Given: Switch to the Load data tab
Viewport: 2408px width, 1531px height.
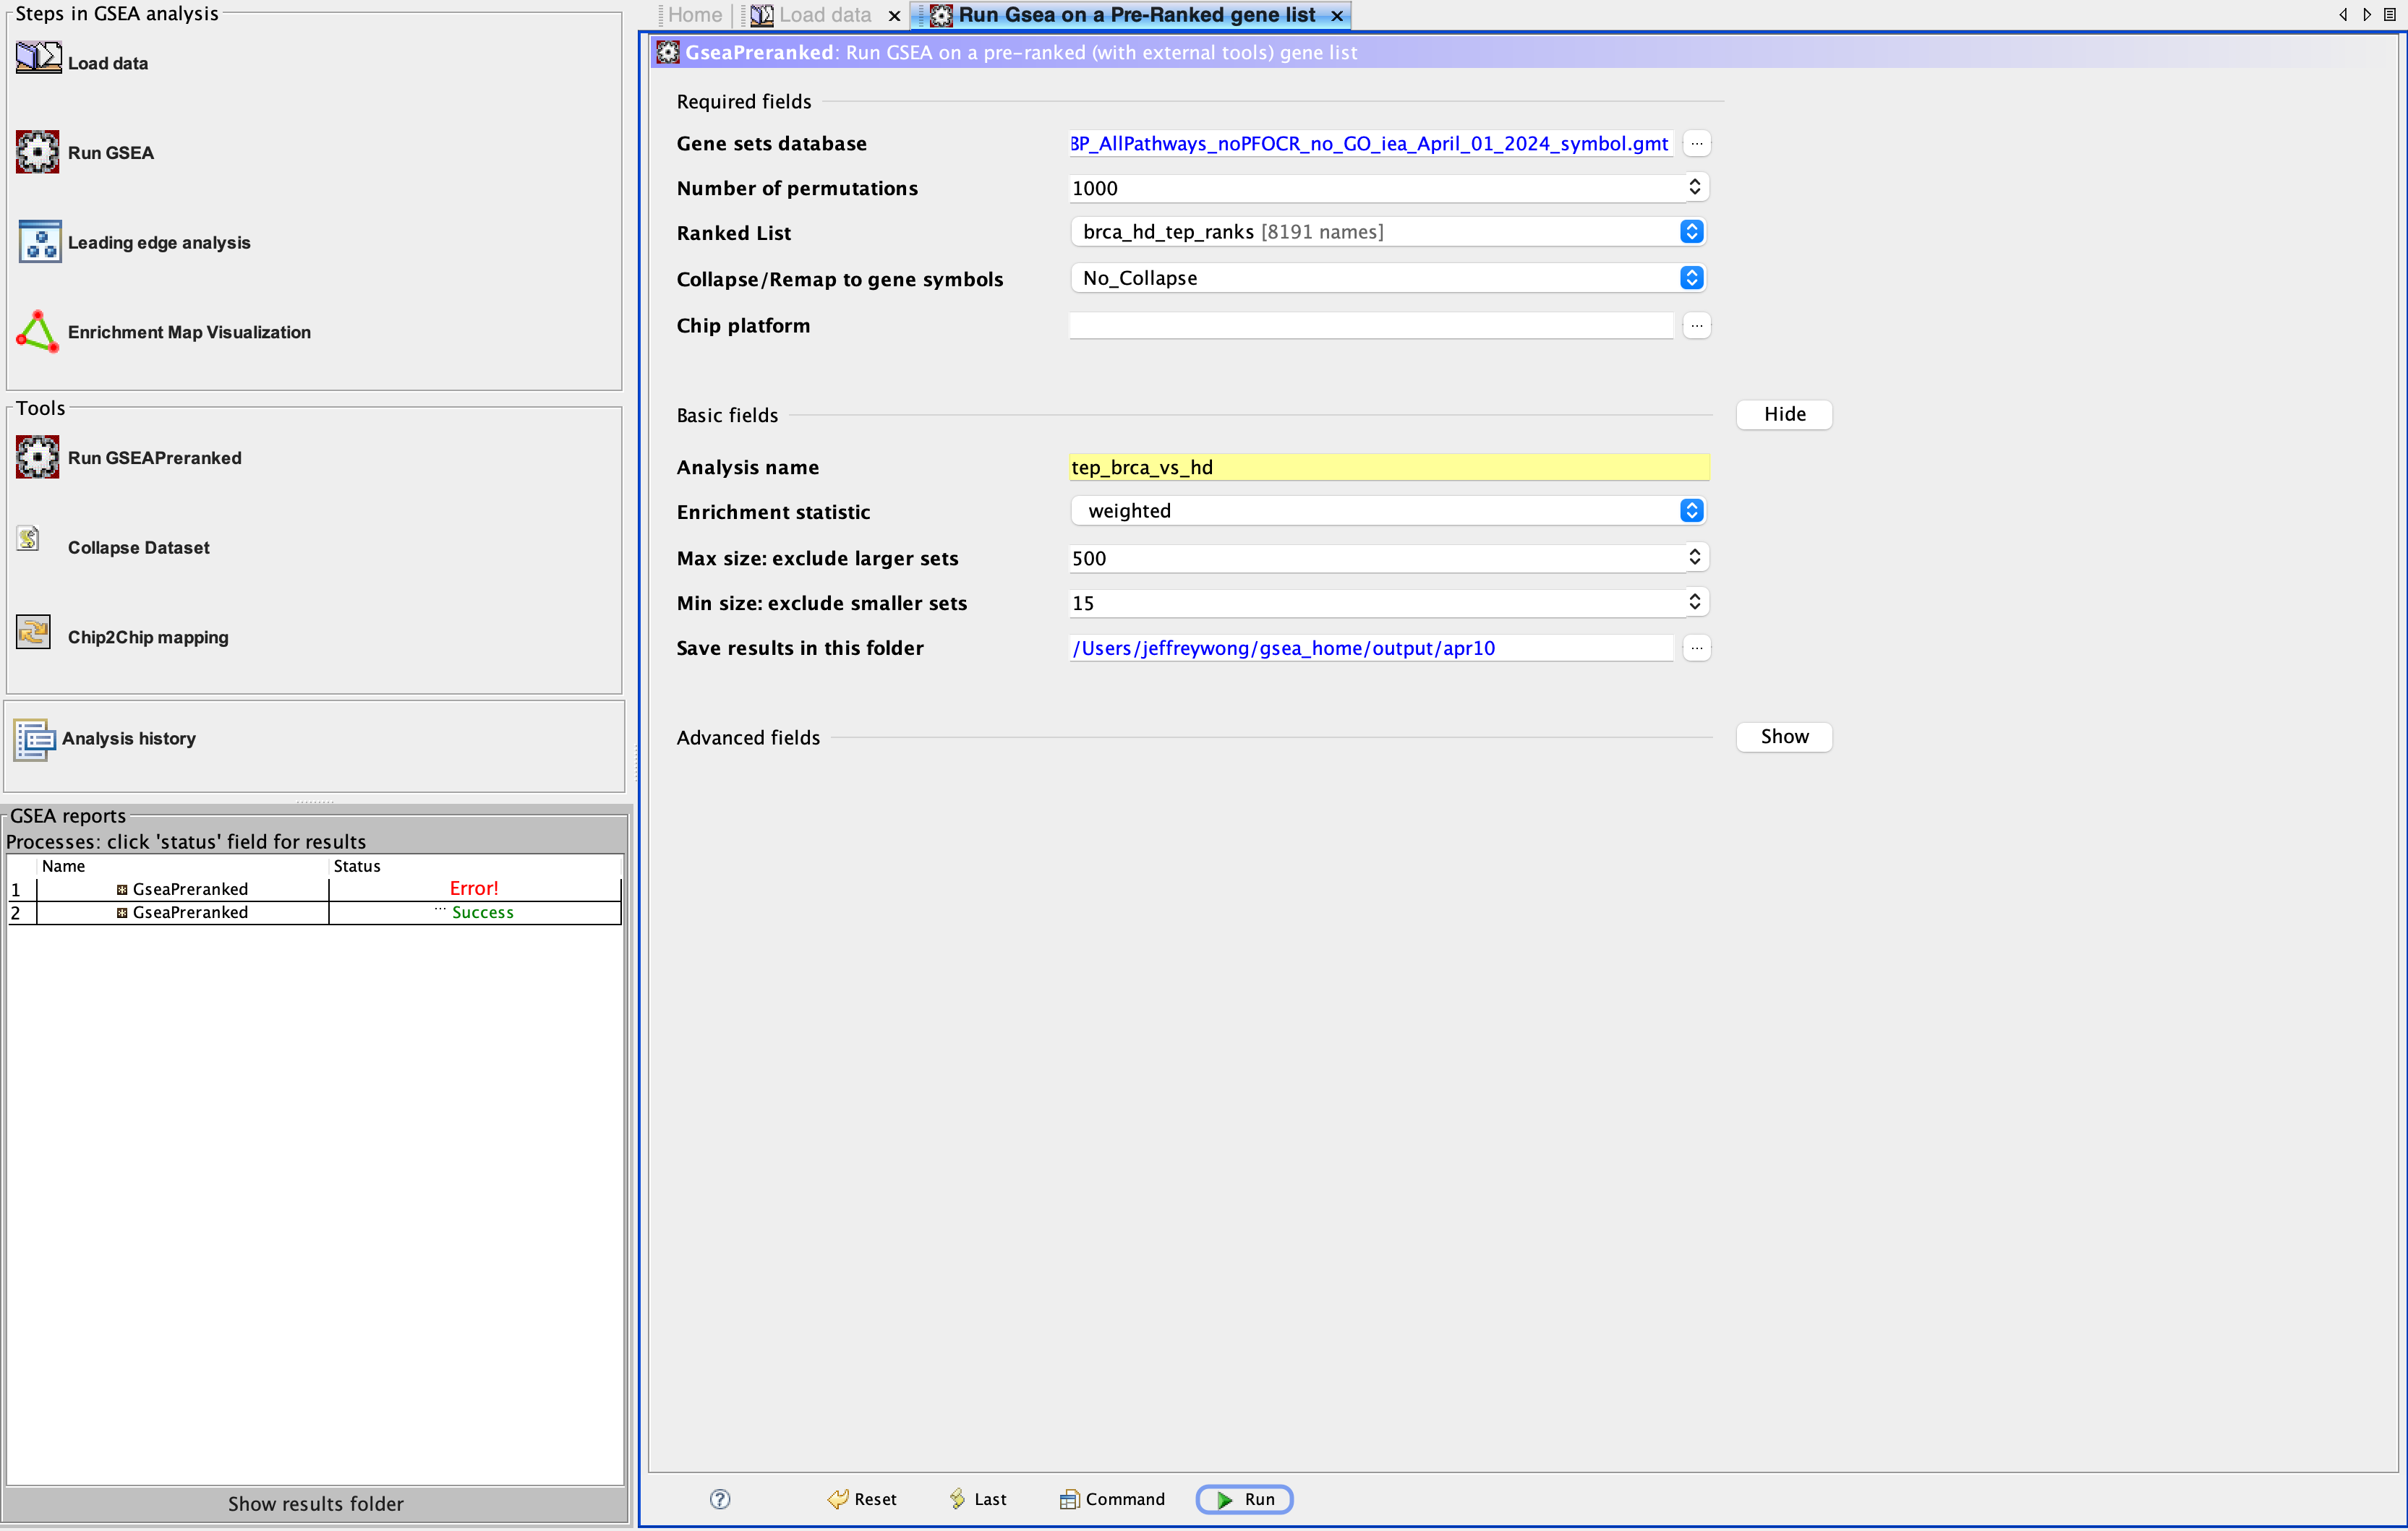Looking at the screenshot, I should (x=825, y=15).
